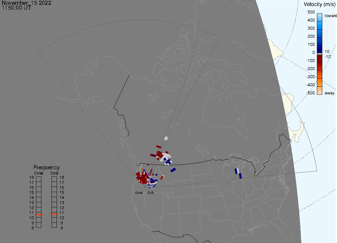The width and height of the screenshot is (337, 243).
Task: Click the 14 label beside cvw frequency column
Action: pyautogui.click(x=31, y=198)
